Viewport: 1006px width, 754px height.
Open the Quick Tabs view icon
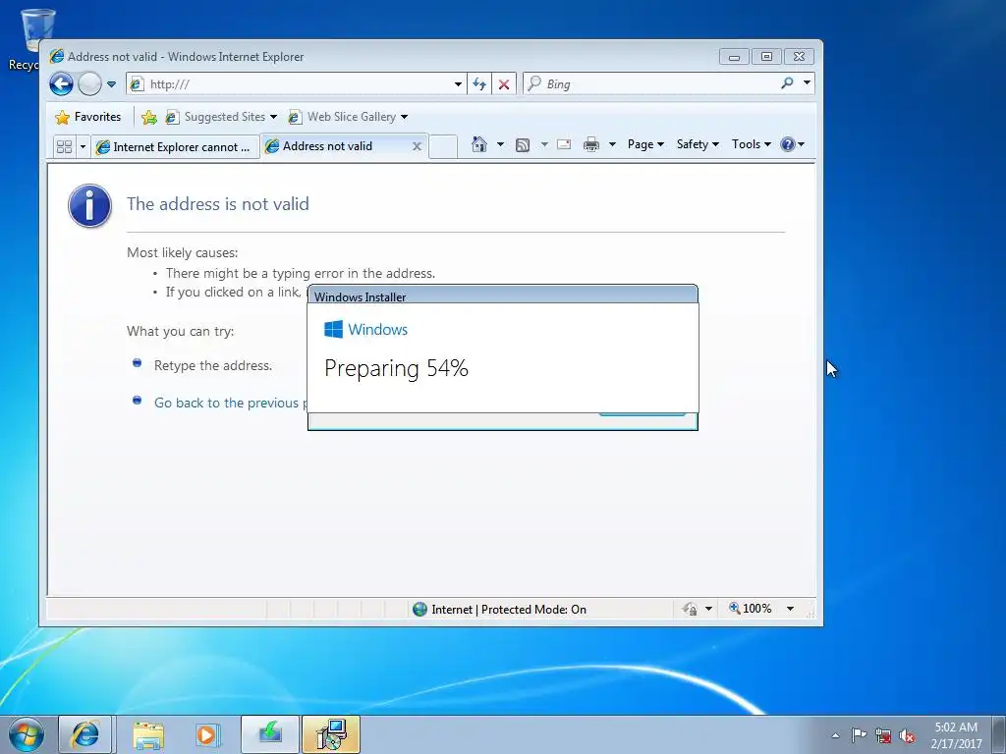pyautogui.click(x=64, y=147)
